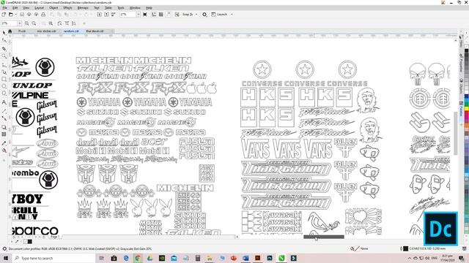Image resolution: width=469 pixels, height=263 pixels.
Task: Click the black outline color swatch in status bar
Action: click(x=405, y=248)
